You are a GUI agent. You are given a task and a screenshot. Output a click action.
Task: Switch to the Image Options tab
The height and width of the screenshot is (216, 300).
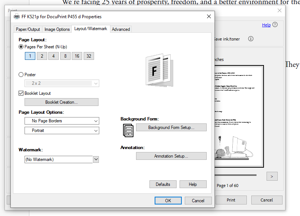pos(57,29)
